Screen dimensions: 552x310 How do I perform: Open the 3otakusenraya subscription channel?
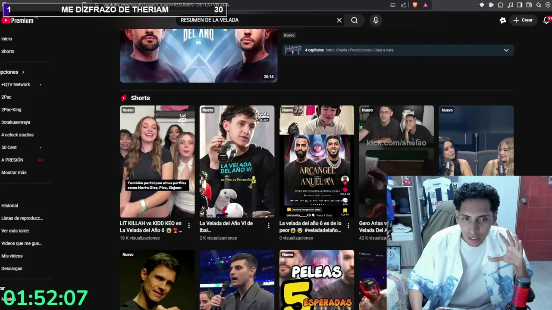click(16, 122)
